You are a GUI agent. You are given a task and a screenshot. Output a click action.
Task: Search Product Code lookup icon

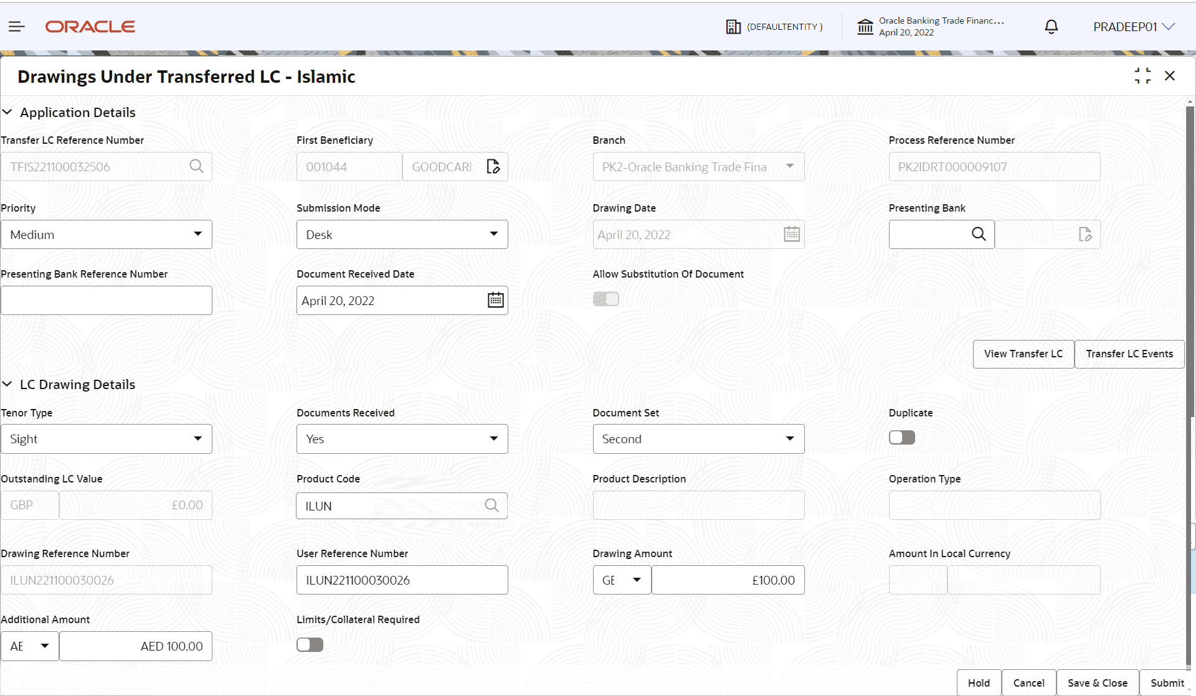(x=491, y=506)
